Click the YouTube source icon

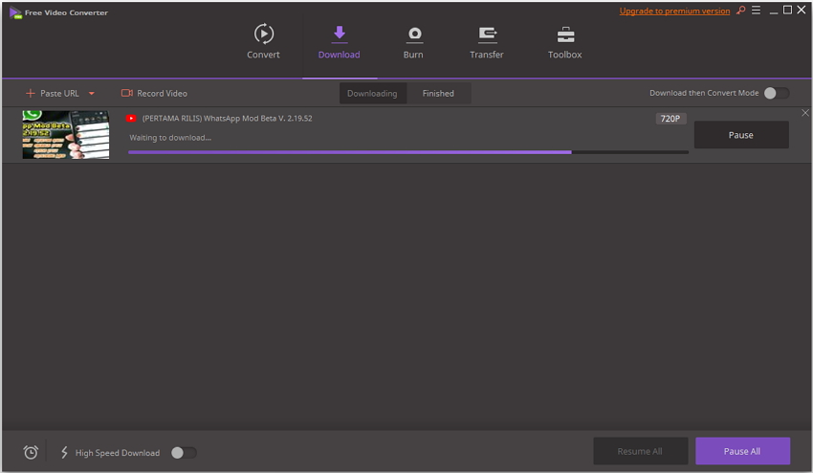coord(131,119)
